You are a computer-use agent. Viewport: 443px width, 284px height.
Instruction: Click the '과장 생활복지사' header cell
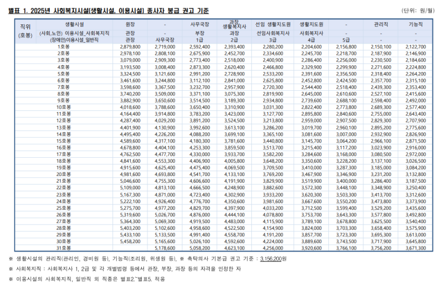pos(234,24)
